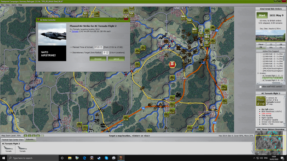The image size is (287, 161).
Task: Click the D map button
Action: 42,136
